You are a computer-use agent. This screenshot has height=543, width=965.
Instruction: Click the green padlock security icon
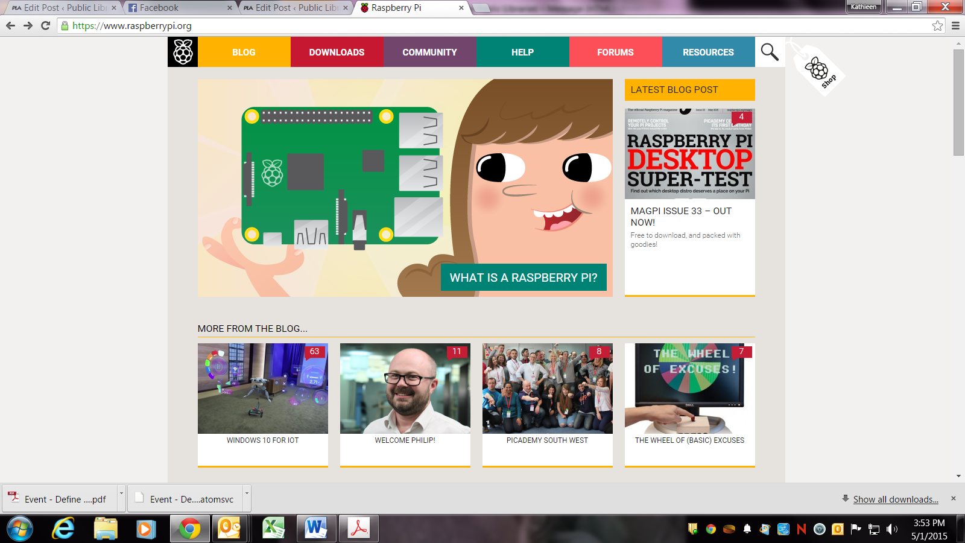(x=65, y=25)
